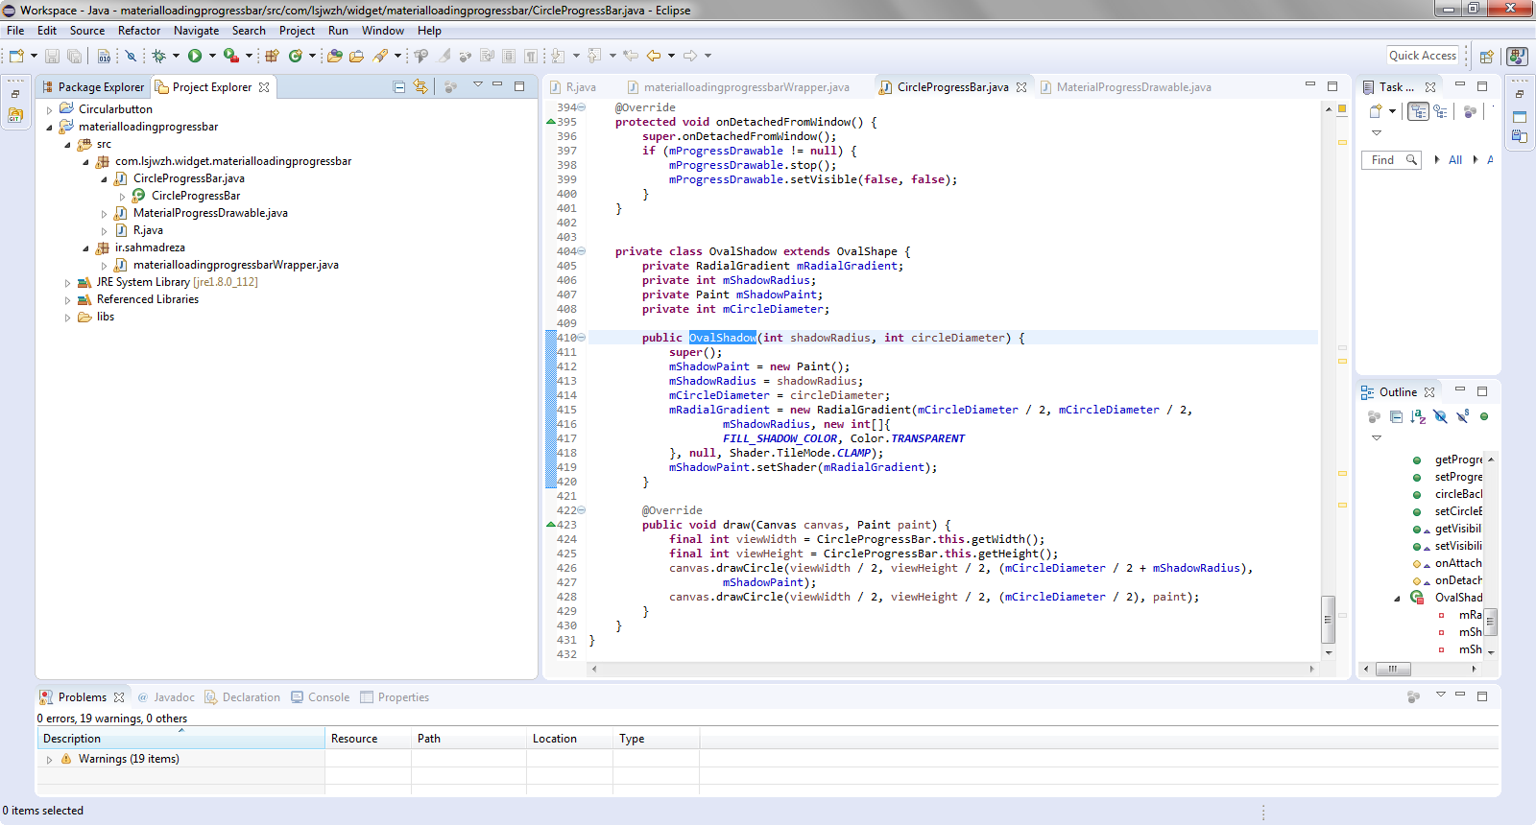The image size is (1536, 825).
Task: Click the All link in Task List
Action: 1455,160
